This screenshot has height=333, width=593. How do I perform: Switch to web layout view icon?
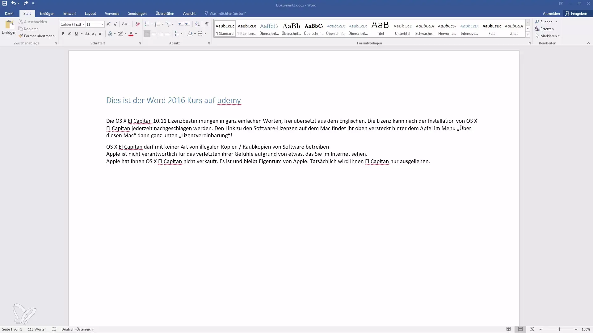(532, 329)
